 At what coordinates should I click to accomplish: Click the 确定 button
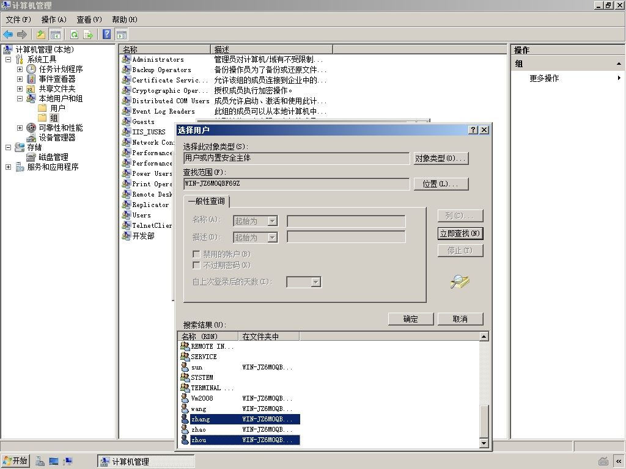(x=410, y=319)
